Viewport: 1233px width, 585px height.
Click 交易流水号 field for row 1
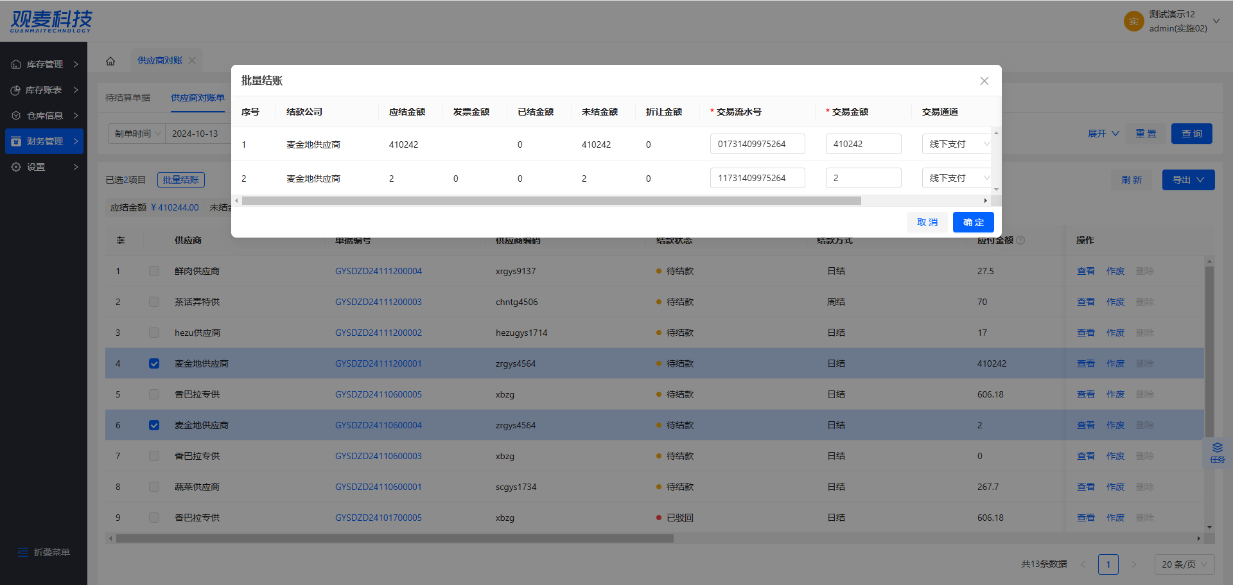click(758, 144)
